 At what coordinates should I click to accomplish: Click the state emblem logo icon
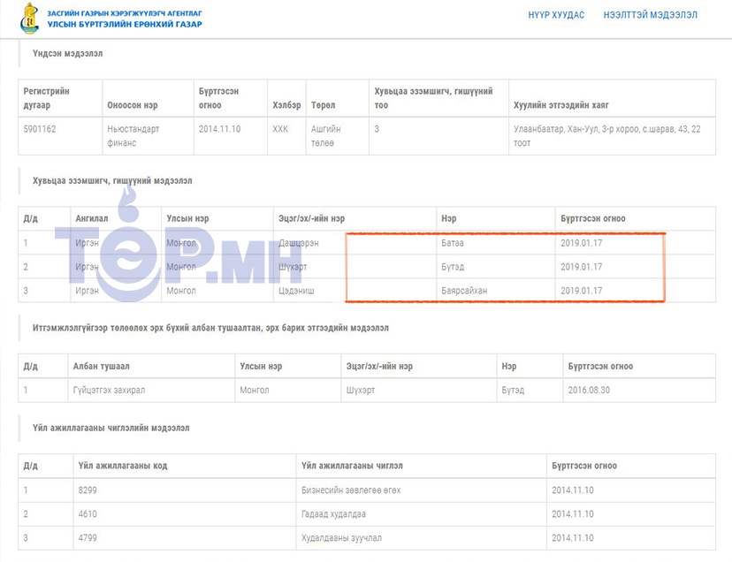(x=29, y=17)
